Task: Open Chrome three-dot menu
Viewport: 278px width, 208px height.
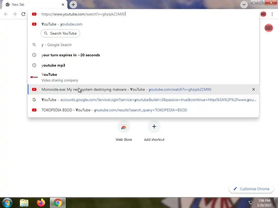Action: point(272,14)
